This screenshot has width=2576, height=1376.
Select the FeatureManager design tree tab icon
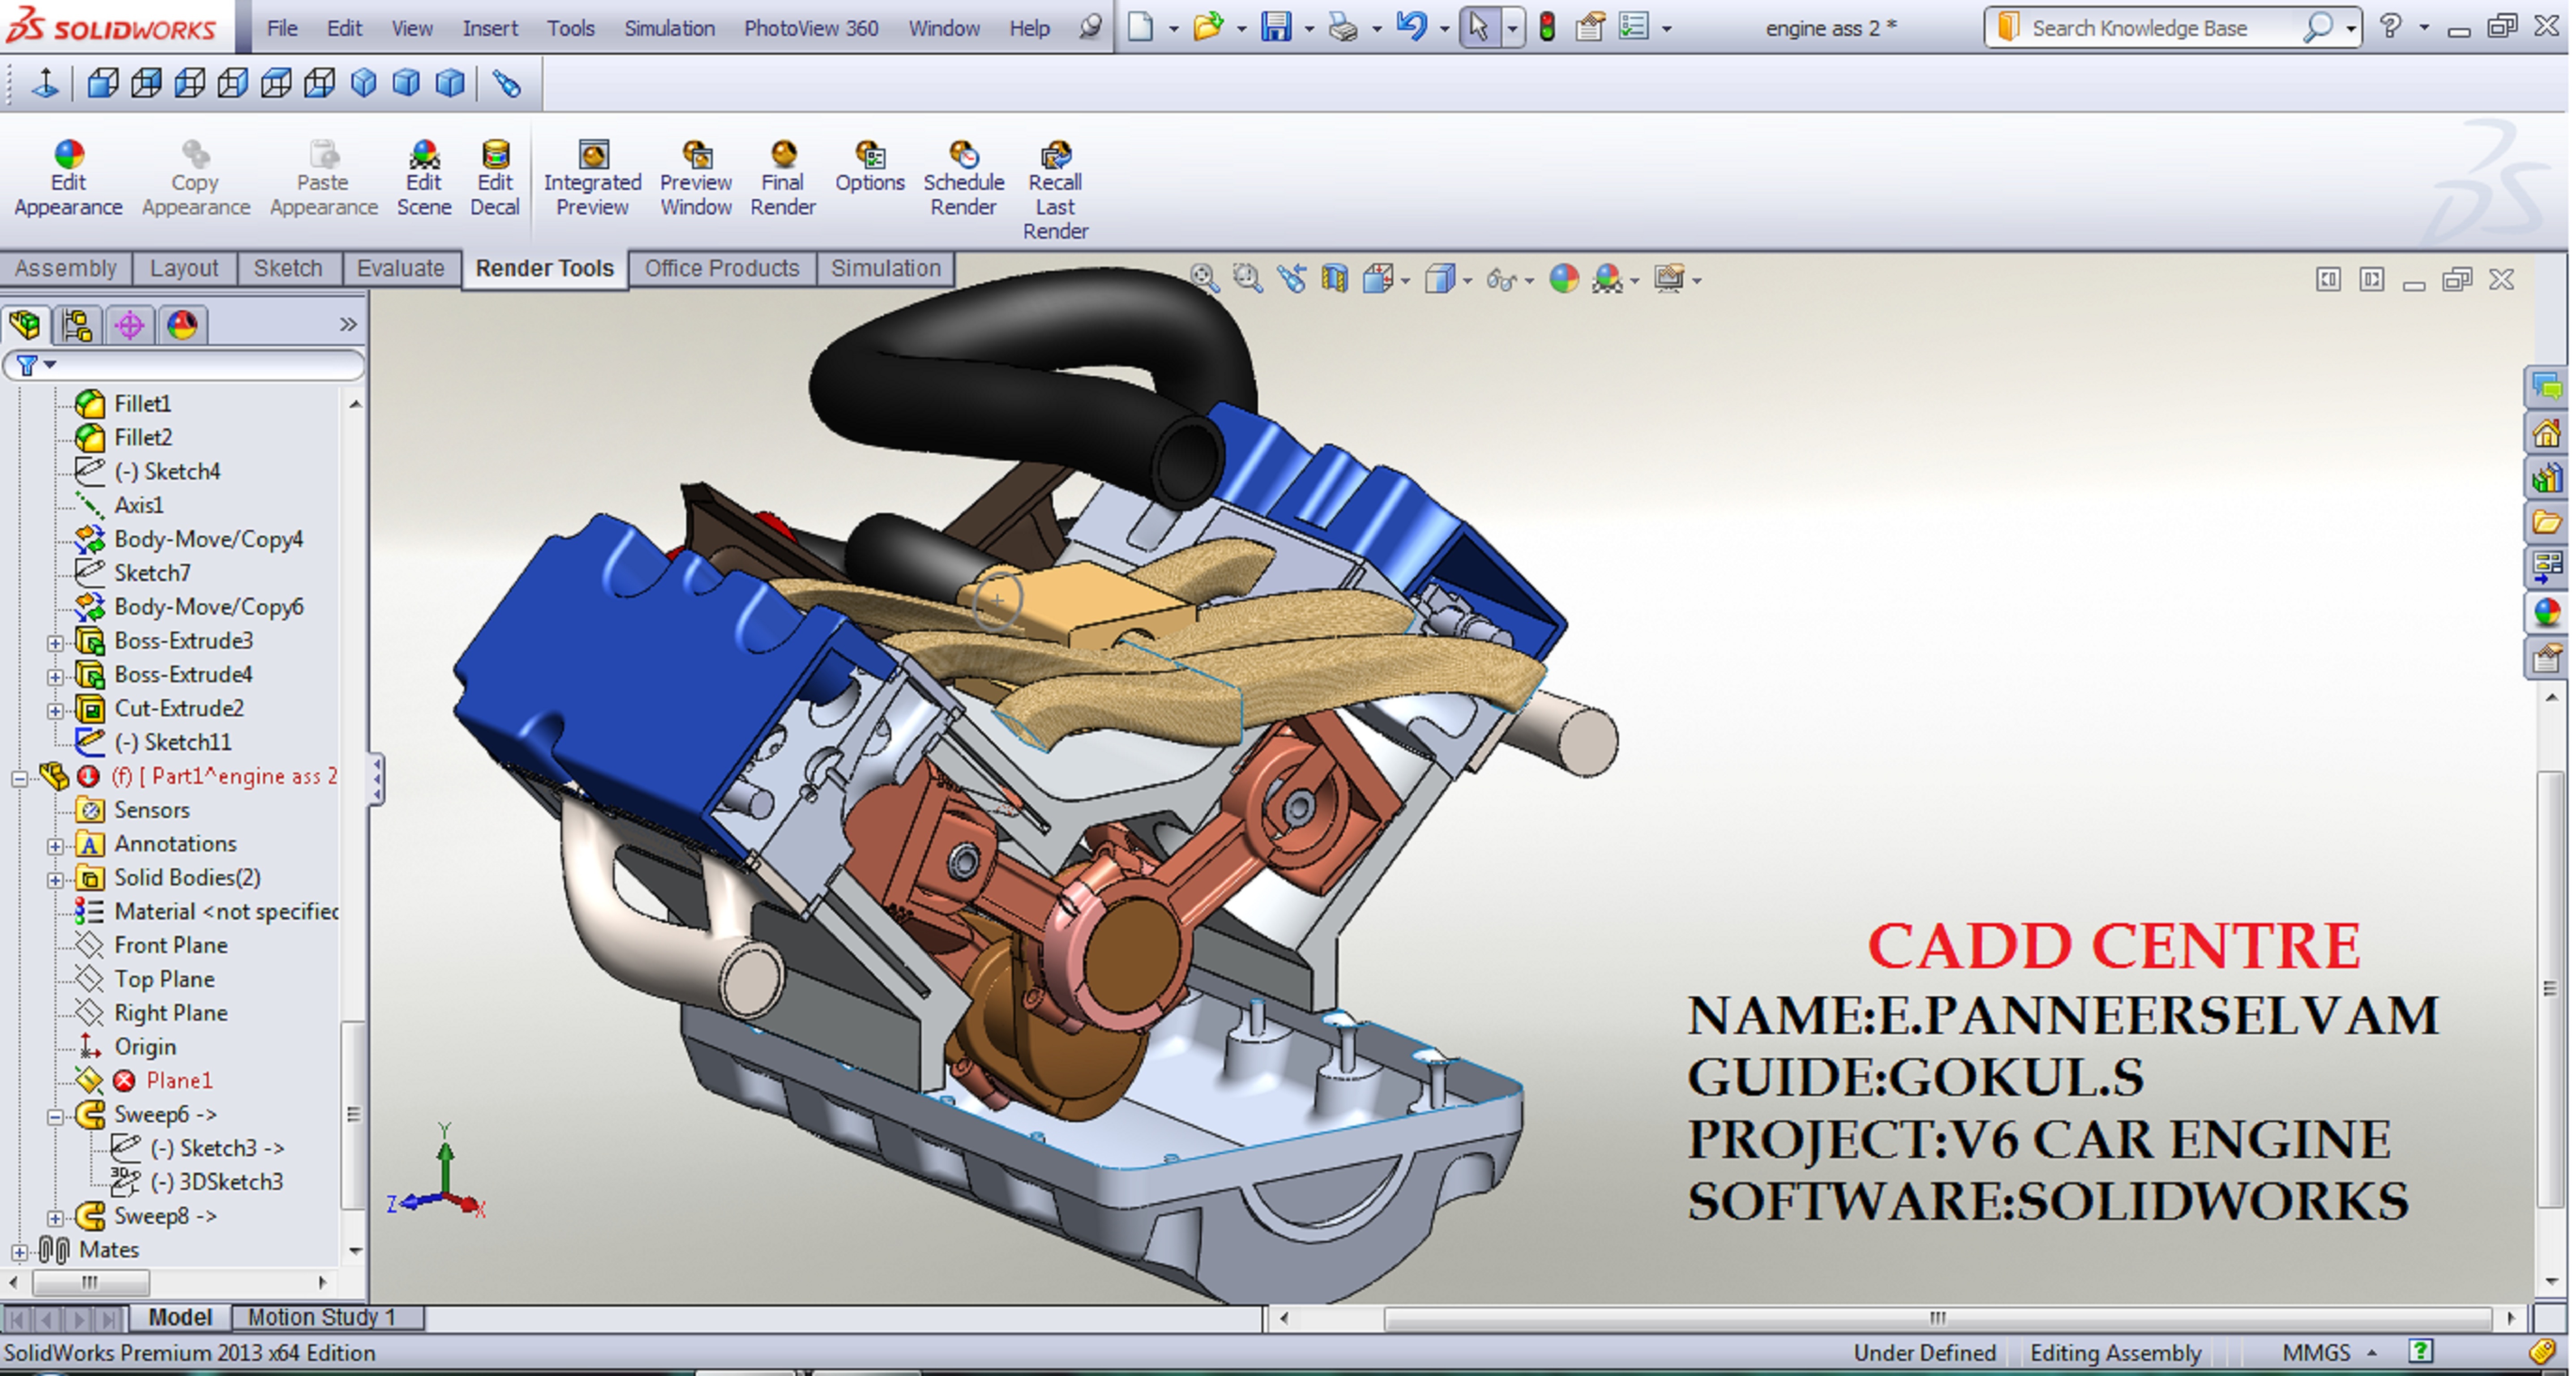(x=26, y=324)
